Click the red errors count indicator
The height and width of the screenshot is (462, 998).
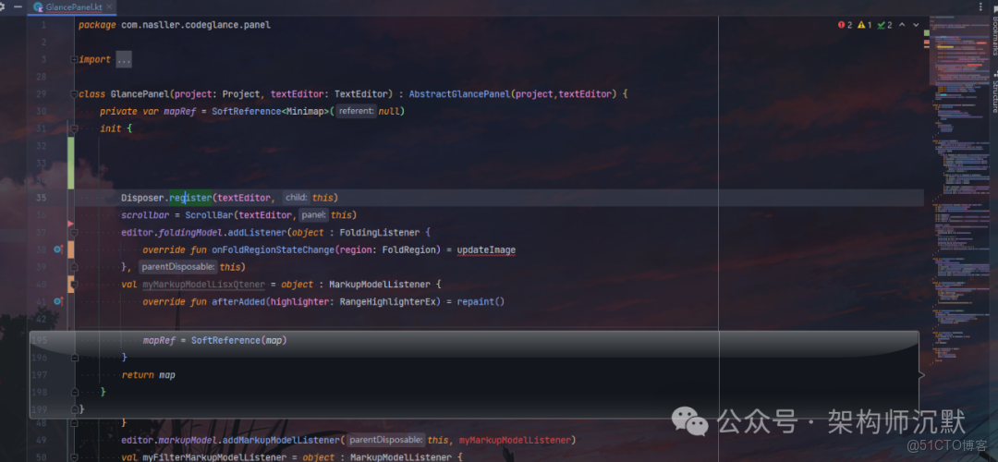(845, 25)
